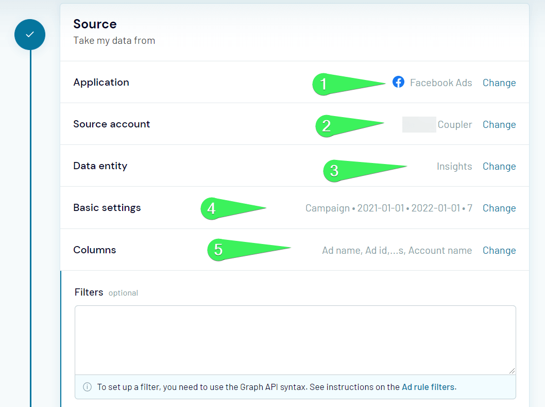Image resolution: width=545 pixels, height=407 pixels.
Task: Click the blue checkmark step circle
Action: click(30, 35)
